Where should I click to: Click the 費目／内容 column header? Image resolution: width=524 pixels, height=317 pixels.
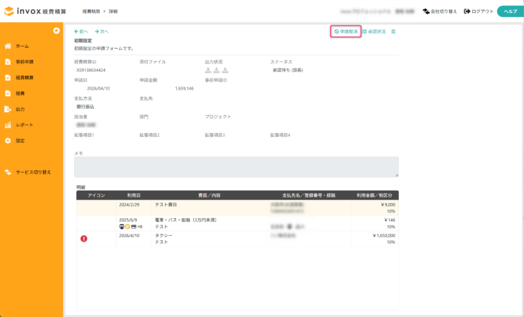209,195
